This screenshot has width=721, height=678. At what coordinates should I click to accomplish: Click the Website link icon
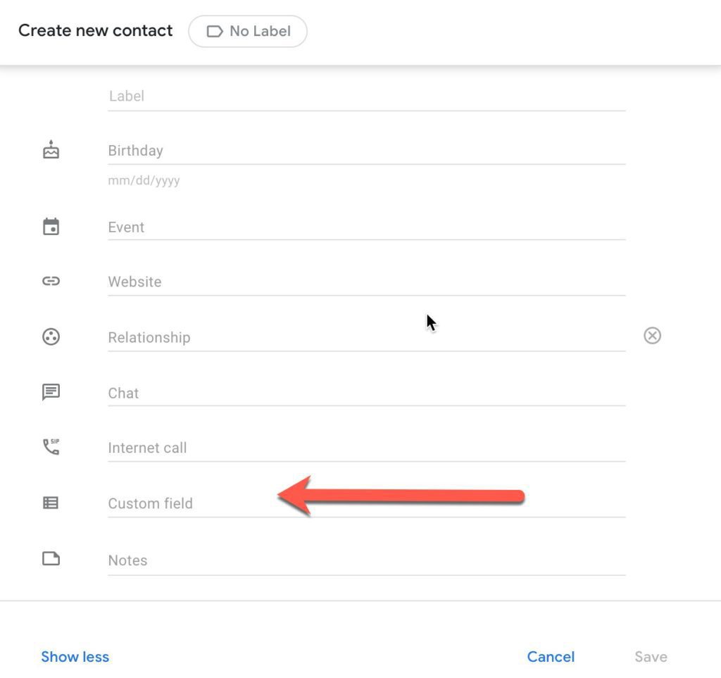(x=51, y=281)
